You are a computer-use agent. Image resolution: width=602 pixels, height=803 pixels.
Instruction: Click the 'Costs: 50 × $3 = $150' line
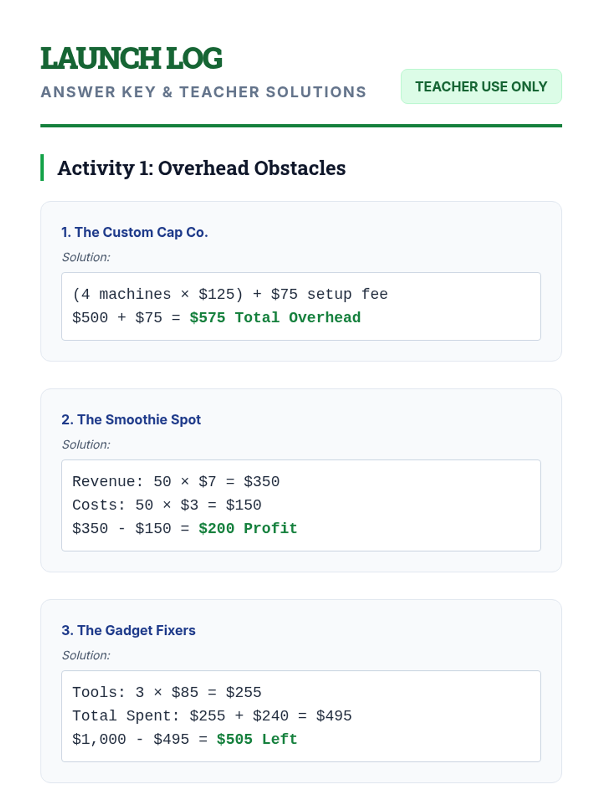coord(167,505)
